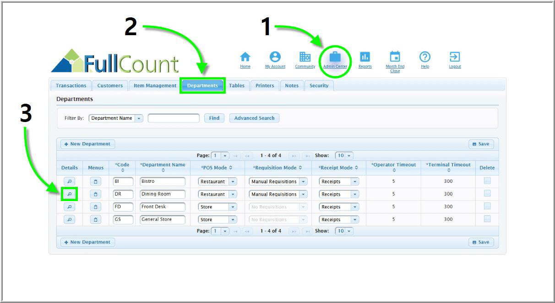Click the My Account profile icon
555x303 pixels.
tap(275, 57)
